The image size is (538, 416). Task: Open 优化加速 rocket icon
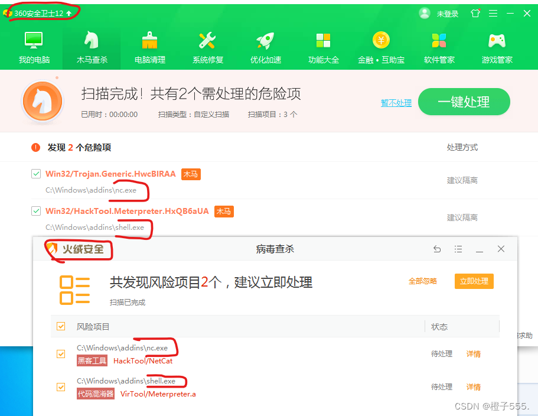tap(266, 47)
